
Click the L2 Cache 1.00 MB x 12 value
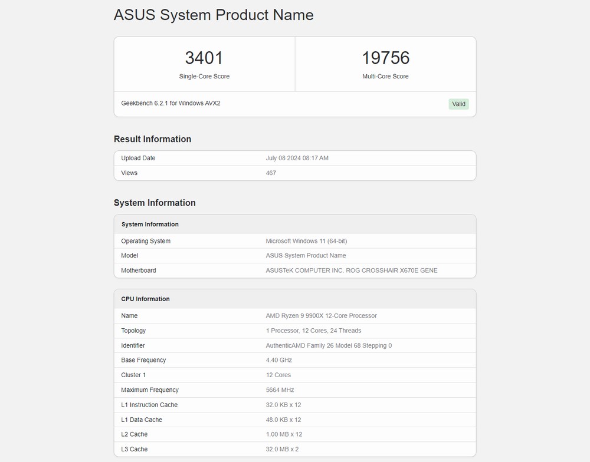(283, 434)
